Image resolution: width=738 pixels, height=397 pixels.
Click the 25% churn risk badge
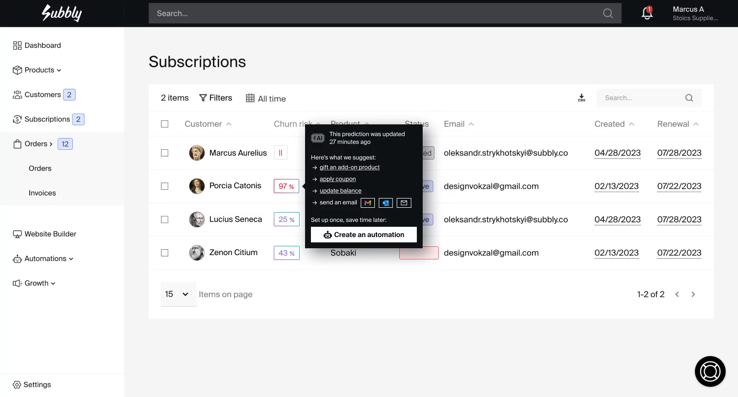tap(287, 219)
